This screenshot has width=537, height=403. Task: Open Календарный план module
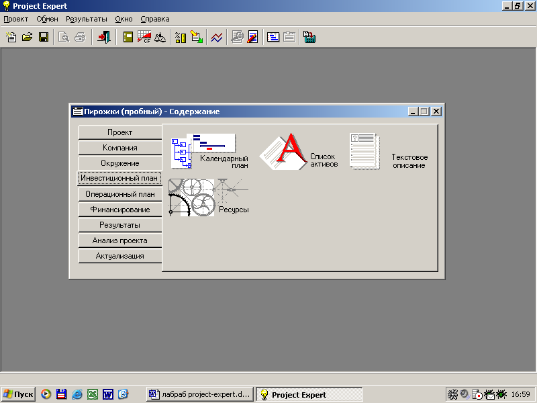(209, 151)
